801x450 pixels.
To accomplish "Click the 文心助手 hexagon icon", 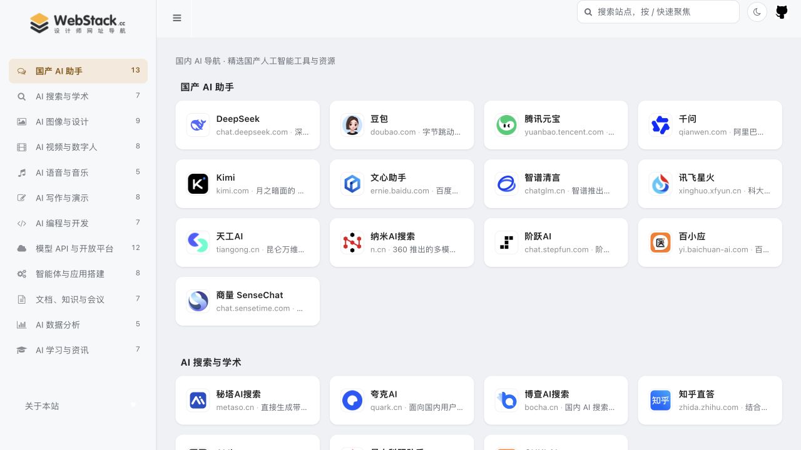I will tap(352, 184).
